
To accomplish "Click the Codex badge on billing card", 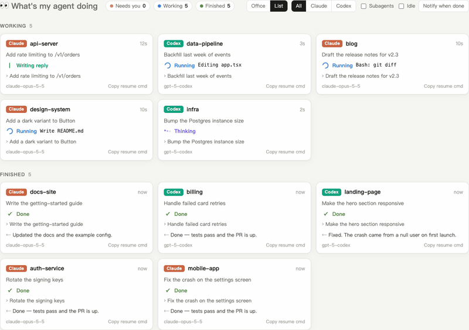I will tap(174, 192).
